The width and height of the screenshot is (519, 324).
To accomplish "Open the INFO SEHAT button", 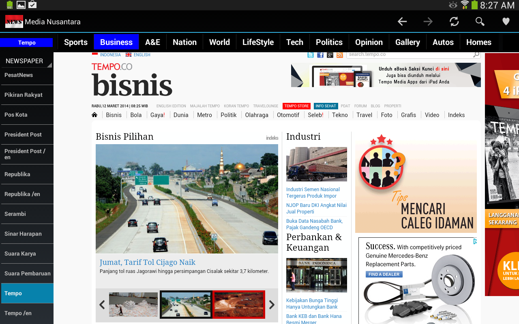I will [326, 106].
